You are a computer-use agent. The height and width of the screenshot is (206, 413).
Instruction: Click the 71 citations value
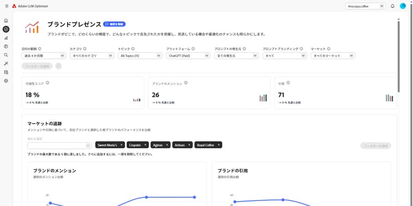pyautogui.click(x=281, y=95)
